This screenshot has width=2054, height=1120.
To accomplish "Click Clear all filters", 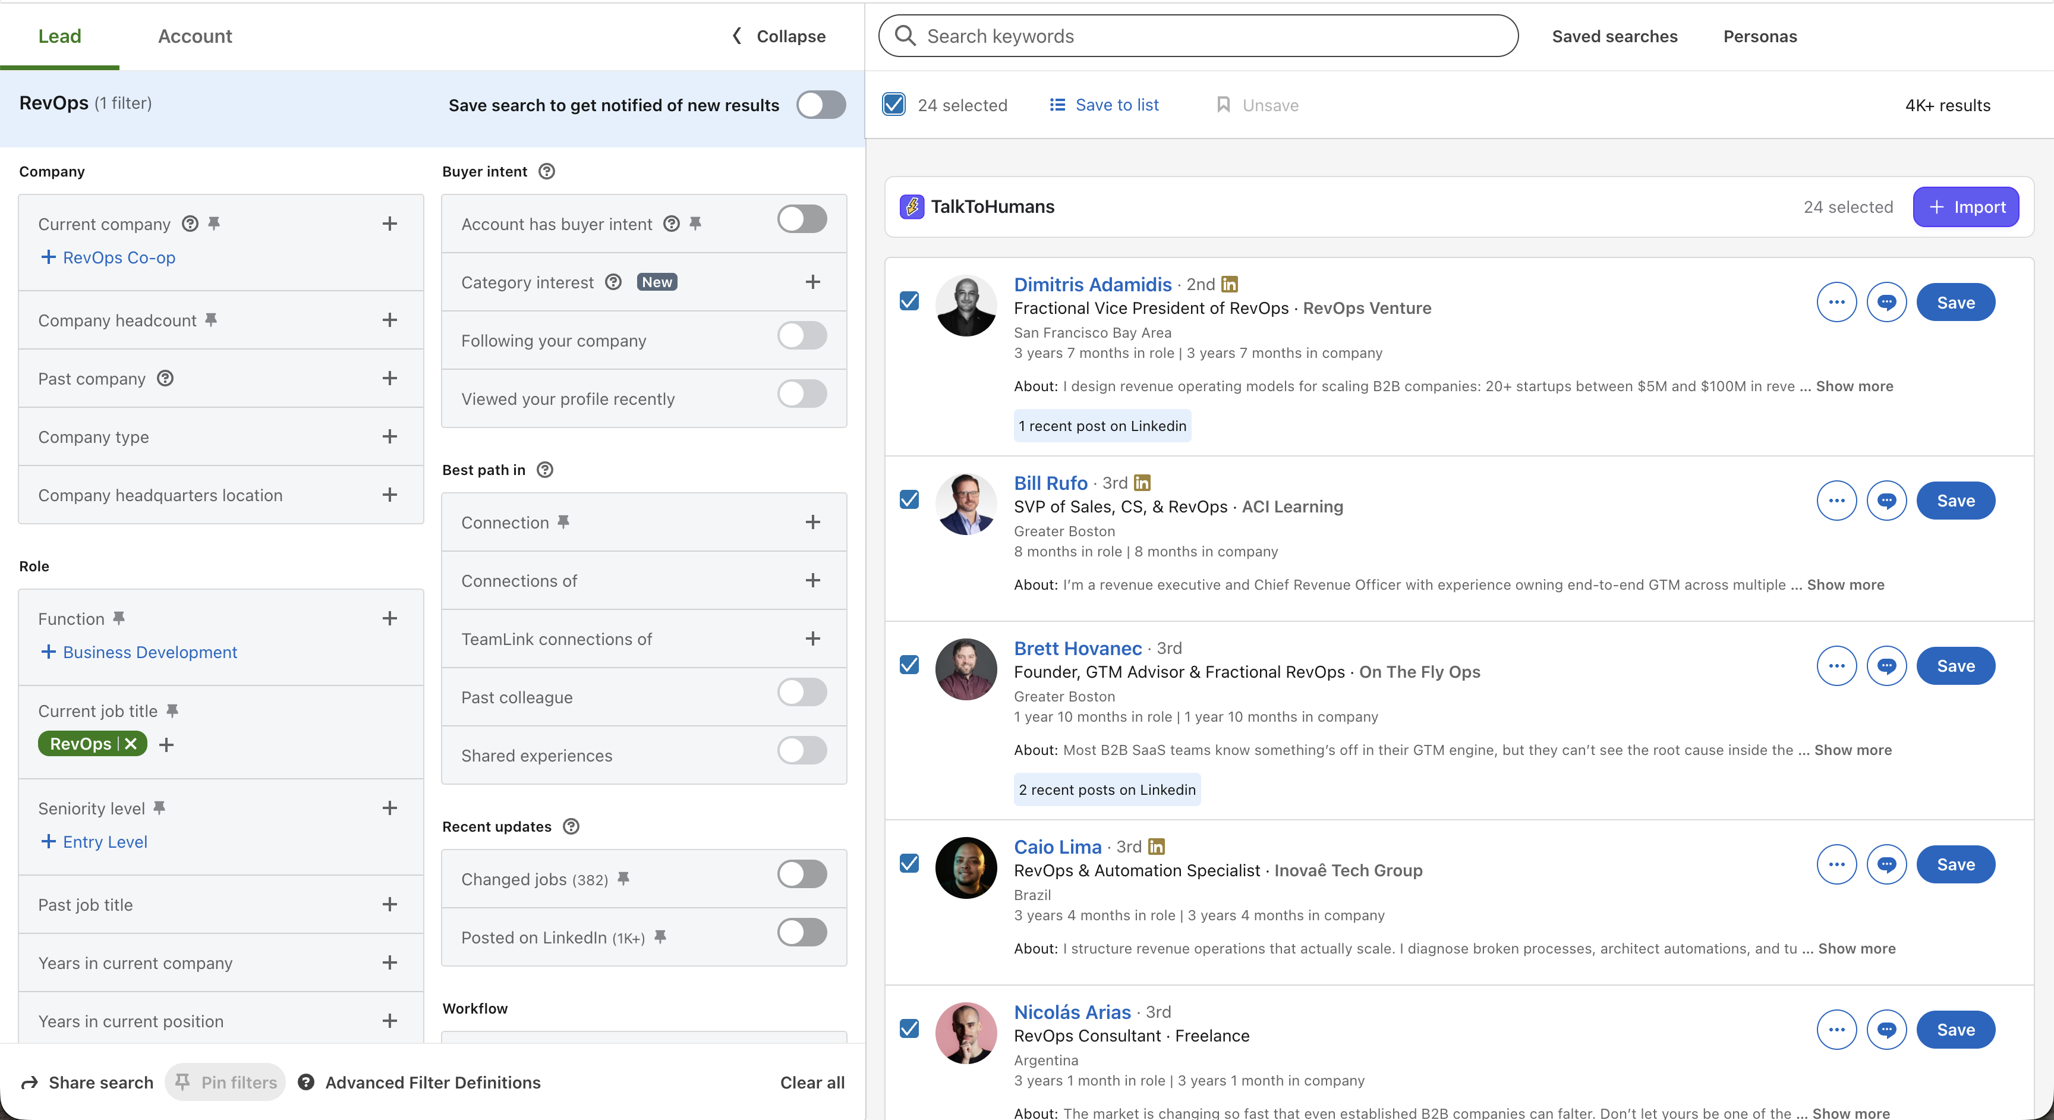I will 812,1083.
